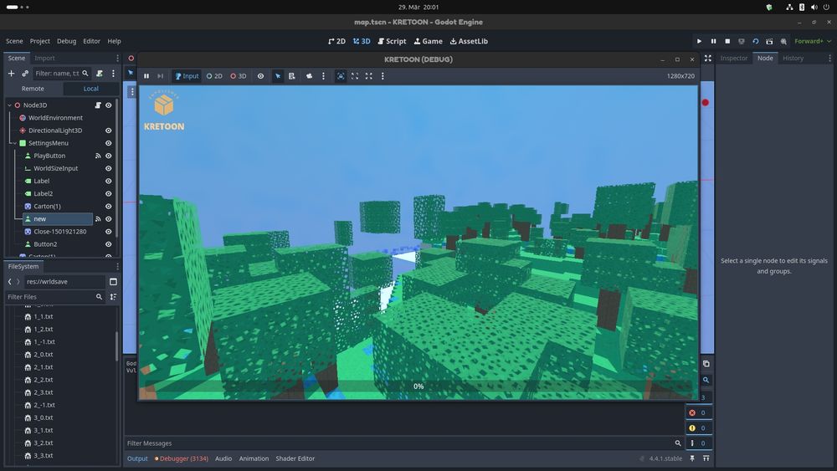The image size is (837, 471).
Task: Click the next frame icon in game toolbar
Action: pos(160,76)
